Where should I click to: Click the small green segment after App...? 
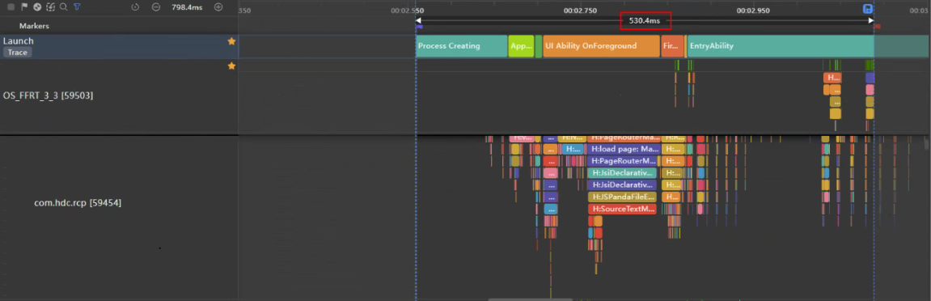point(539,46)
